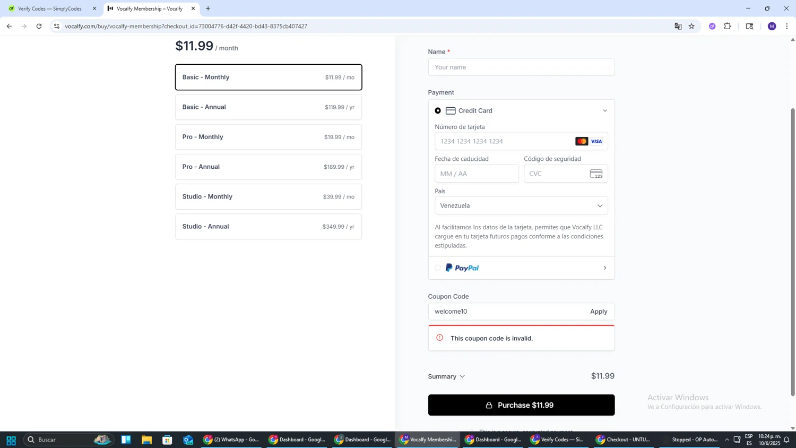The width and height of the screenshot is (796, 448).
Task: Click the Purchase $11.99 button
Action: pos(521,405)
